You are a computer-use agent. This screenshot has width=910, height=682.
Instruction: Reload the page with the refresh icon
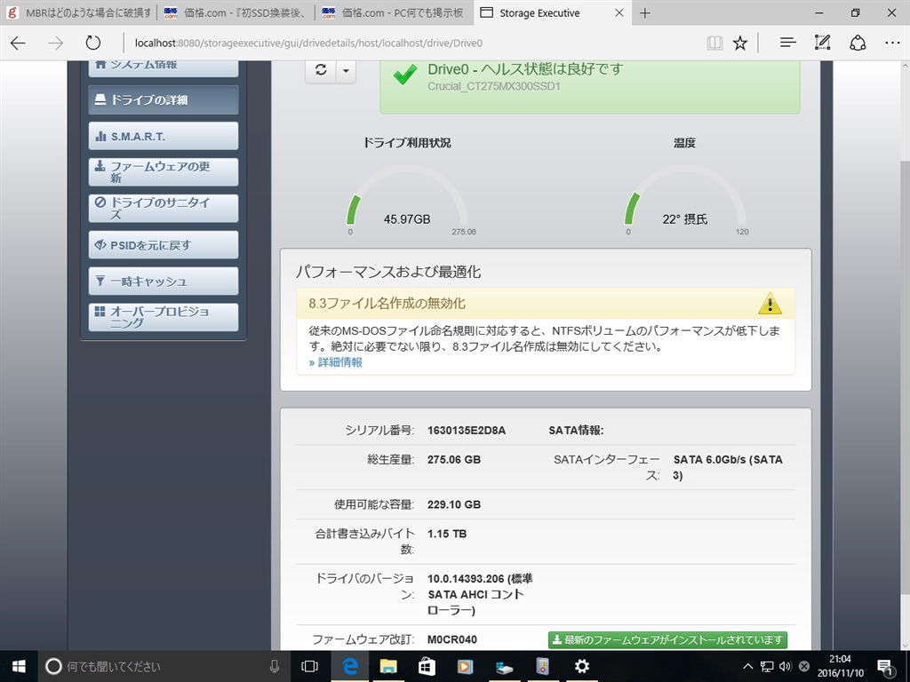[92, 43]
